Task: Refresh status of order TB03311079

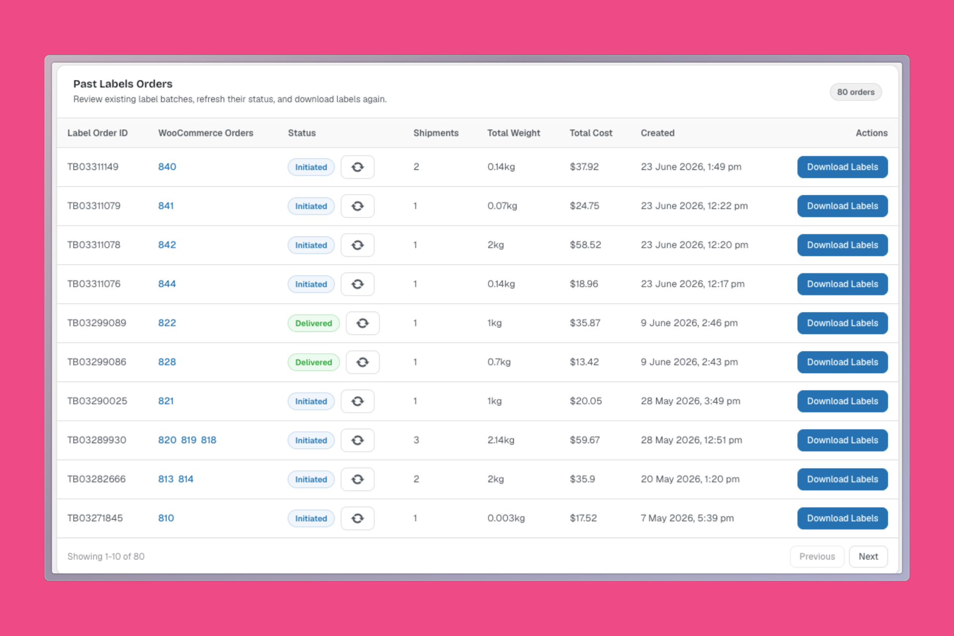Action: pyautogui.click(x=357, y=206)
